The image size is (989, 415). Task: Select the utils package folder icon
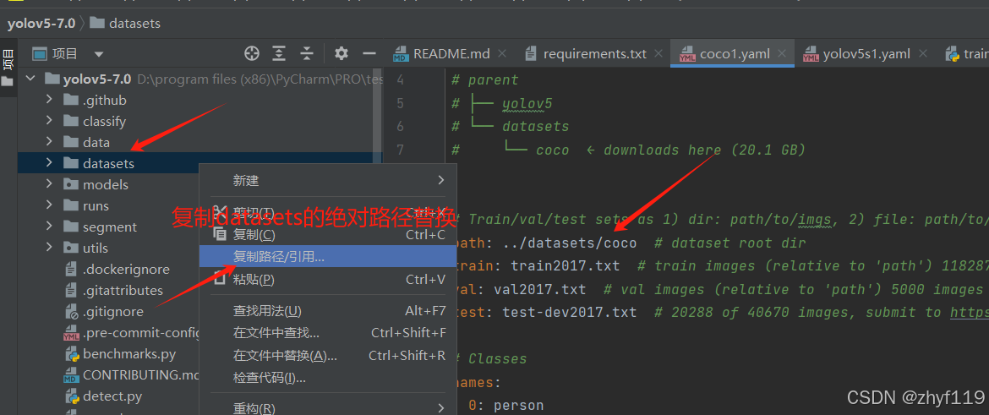pyautogui.click(x=71, y=248)
